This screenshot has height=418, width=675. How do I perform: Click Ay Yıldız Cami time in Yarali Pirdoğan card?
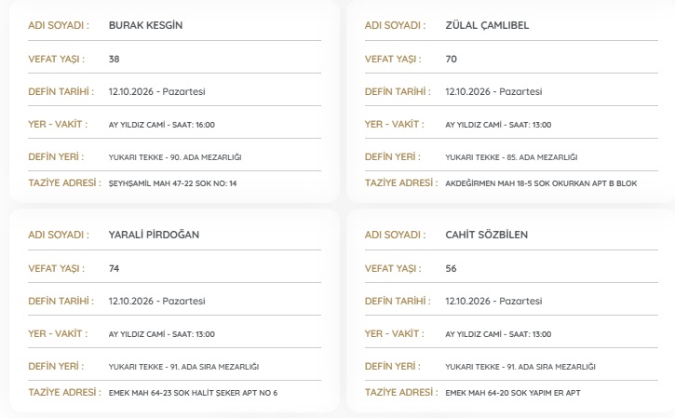click(x=161, y=334)
